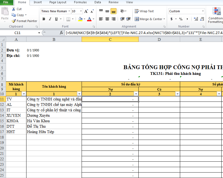Increase font size with Grow Font icon
This screenshot has width=223, height=178.
point(86,11)
